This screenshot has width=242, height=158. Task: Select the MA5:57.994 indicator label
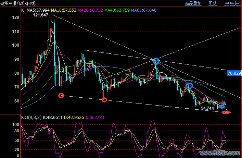(38, 10)
